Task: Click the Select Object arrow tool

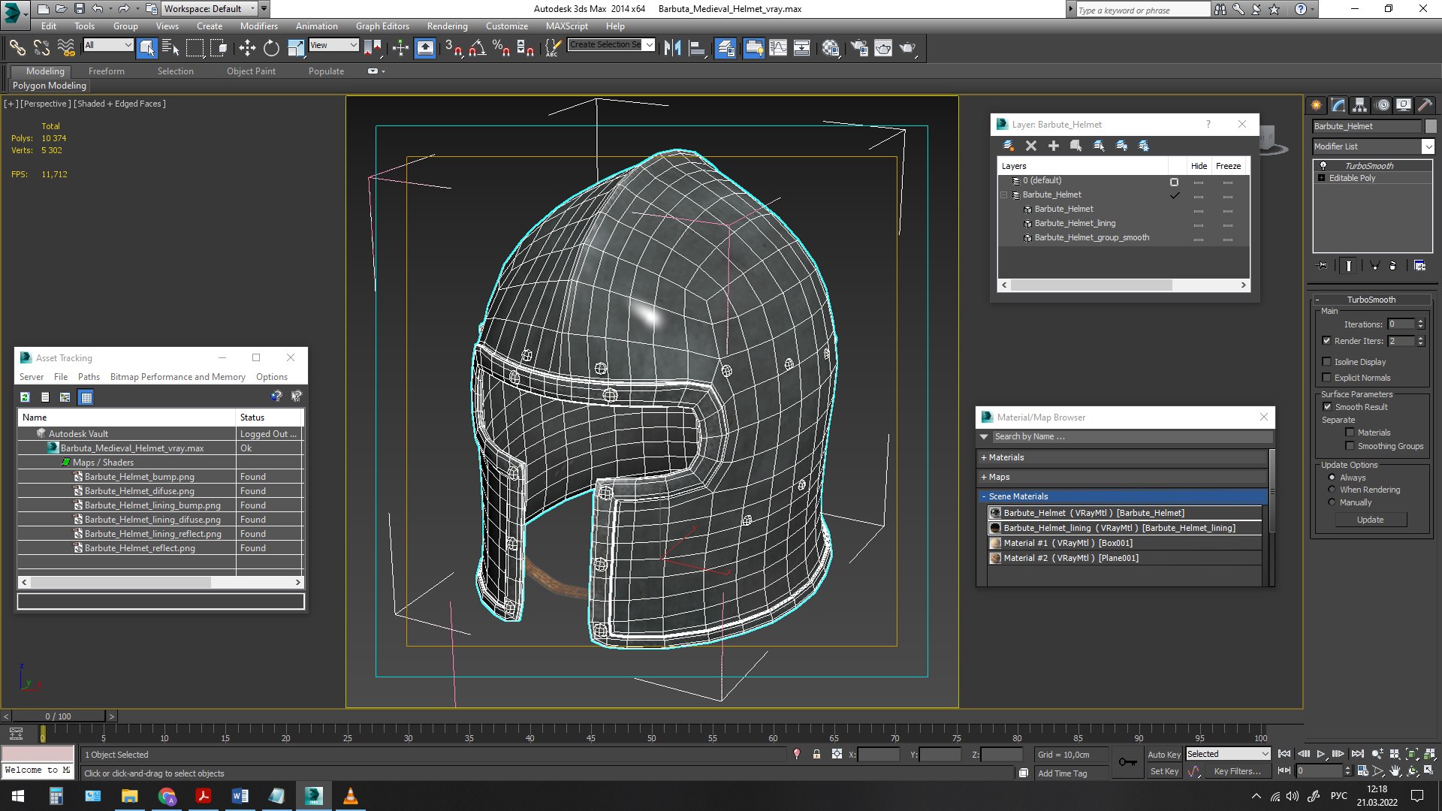Action: (x=147, y=48)
